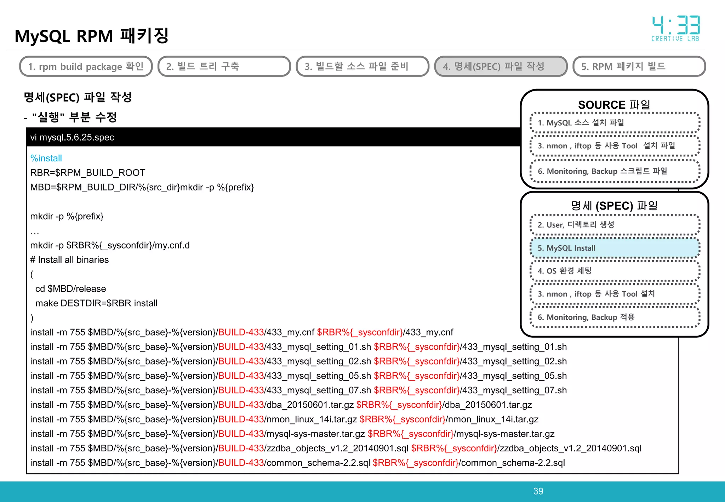Click the 'vi mysql.5.6.25.spec' command bar
Viewport: 725px width, 502px height.
[x=273, y=137]
